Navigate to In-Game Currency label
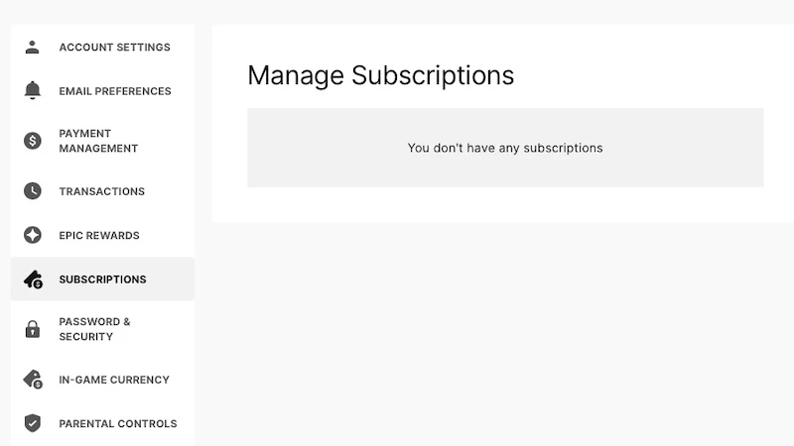The image size is (794, 446). pyautogui.click(x=114, y=380)
